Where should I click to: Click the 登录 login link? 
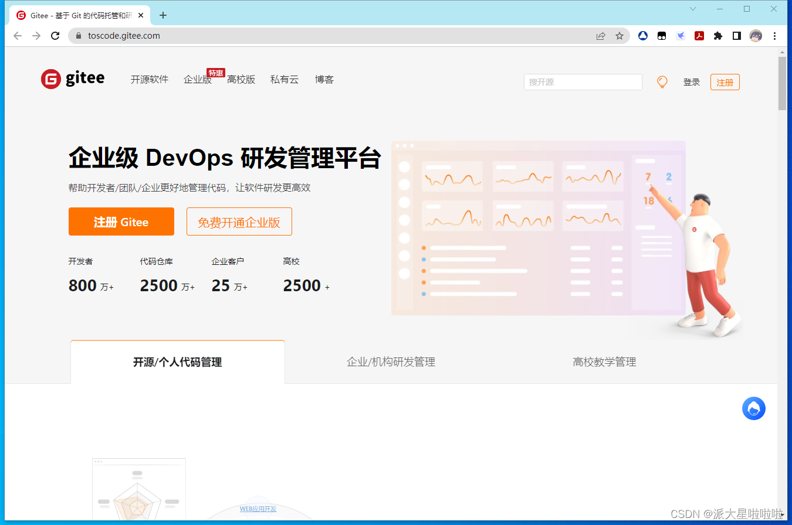point(692,83)
